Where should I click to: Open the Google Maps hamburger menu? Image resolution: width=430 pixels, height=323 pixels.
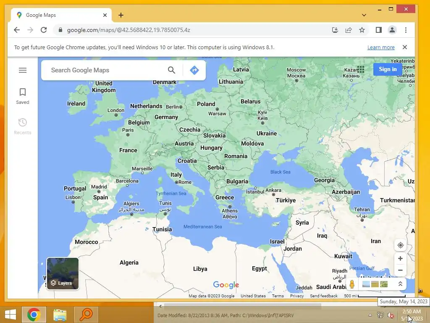pyautogui.click(x=23, y=70)
